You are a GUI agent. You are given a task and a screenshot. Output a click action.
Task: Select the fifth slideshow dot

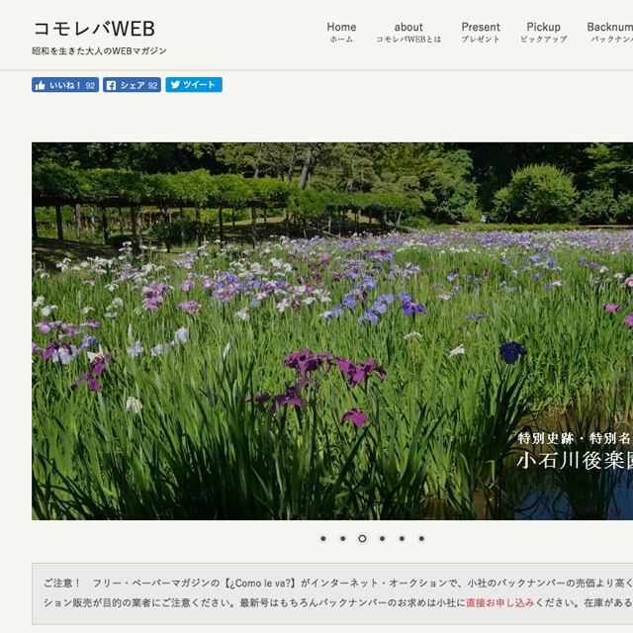pos(402,538)
